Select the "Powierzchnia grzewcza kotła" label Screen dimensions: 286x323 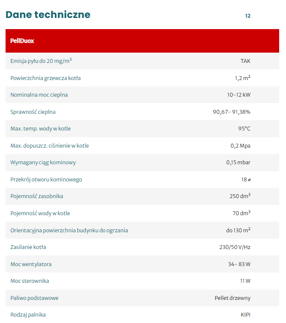pos(46,78)
